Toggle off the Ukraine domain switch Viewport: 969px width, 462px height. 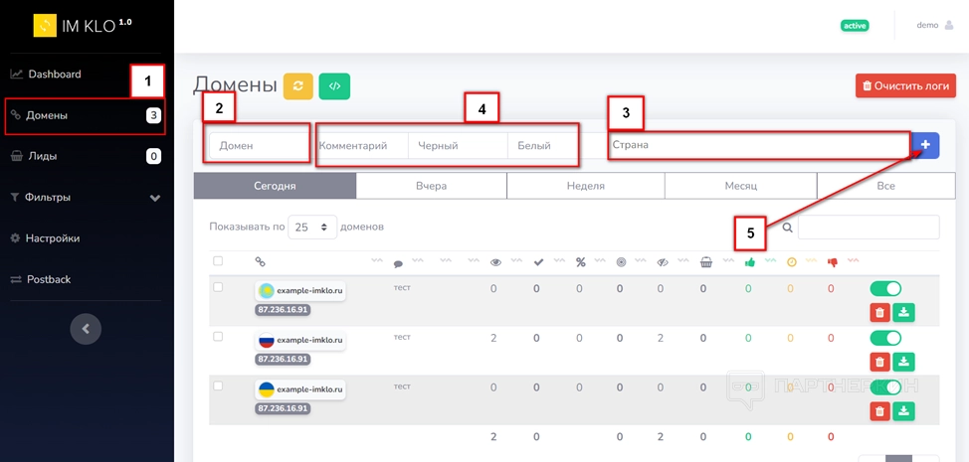(885, 387)
